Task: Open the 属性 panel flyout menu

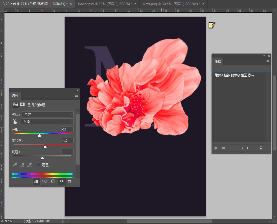Action: point(76,96)
